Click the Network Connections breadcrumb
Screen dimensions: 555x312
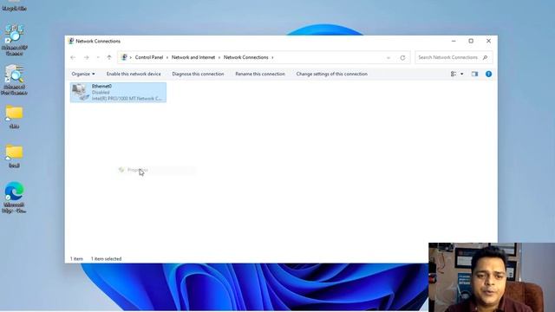tap(246, 57)
